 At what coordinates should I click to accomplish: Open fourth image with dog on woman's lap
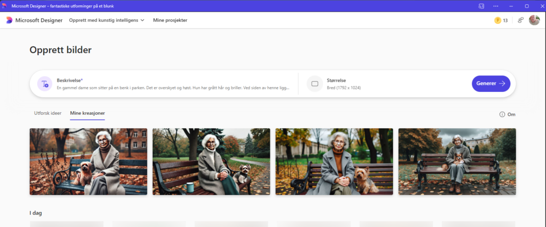click(457, 162)
